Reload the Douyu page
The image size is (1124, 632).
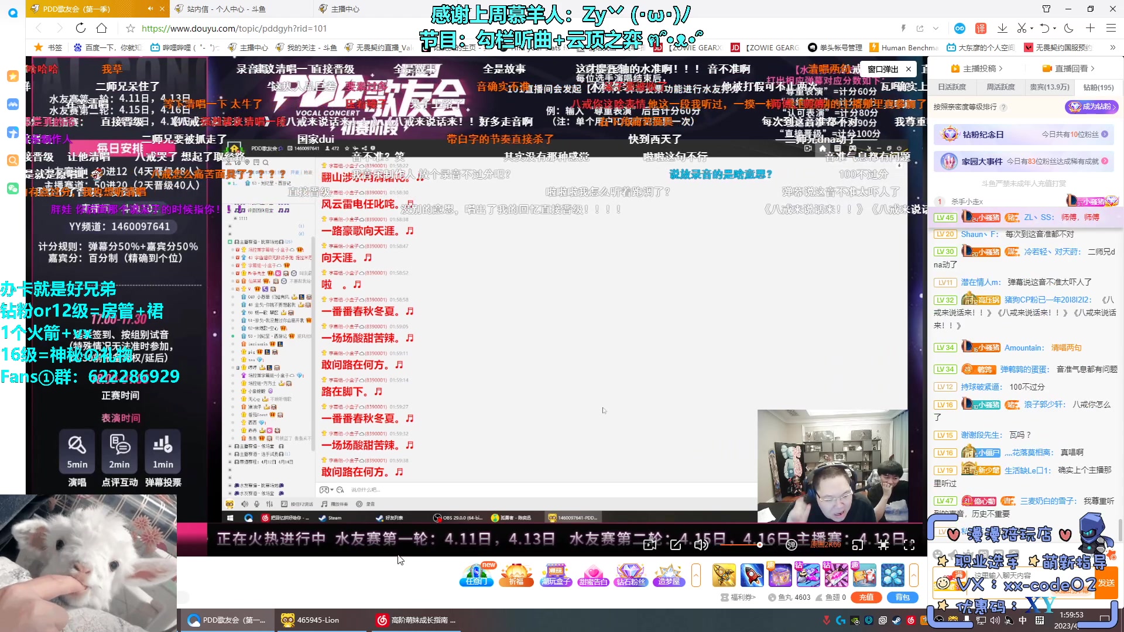point(81,28)
